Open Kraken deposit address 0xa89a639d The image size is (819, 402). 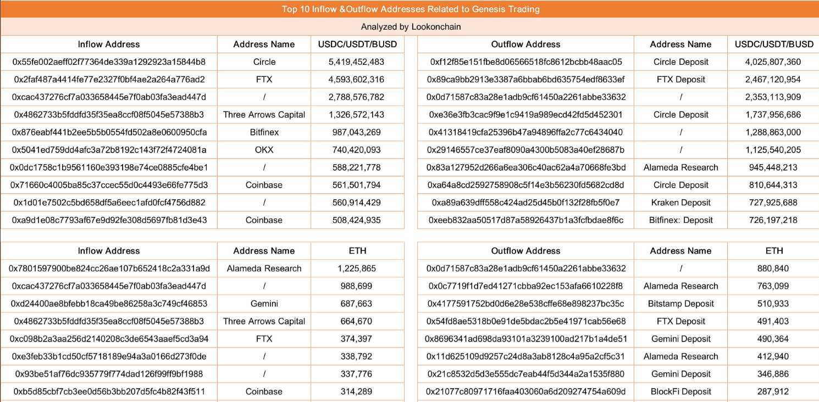click(525, 203)
